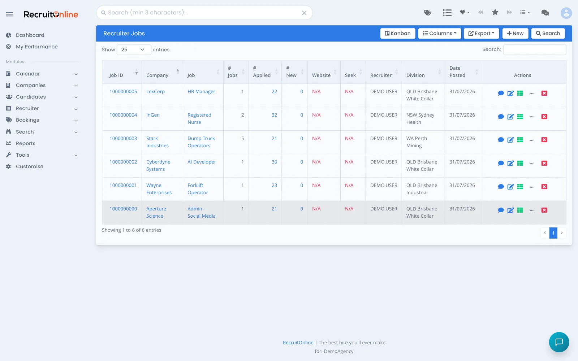Click the comment icon for LexCorp row
Viewport: 578px width, 361px height.
(x=501, y=93)
